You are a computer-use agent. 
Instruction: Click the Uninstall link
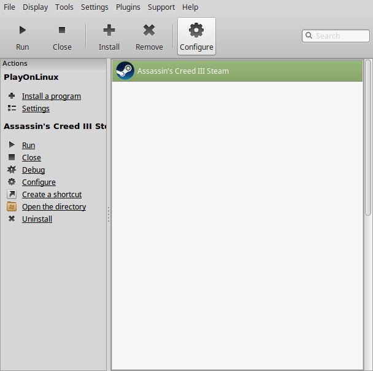click(37, 219)
